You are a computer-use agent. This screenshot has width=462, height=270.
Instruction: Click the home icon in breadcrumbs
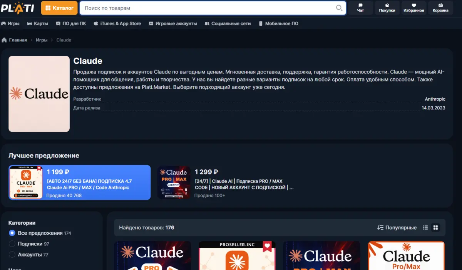(x=4, y=40)
